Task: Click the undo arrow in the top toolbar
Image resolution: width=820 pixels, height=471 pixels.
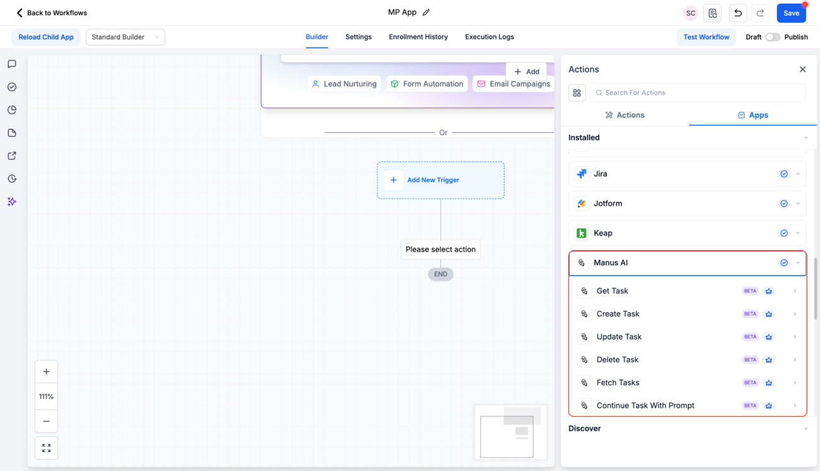Action: tap(738, 13)
